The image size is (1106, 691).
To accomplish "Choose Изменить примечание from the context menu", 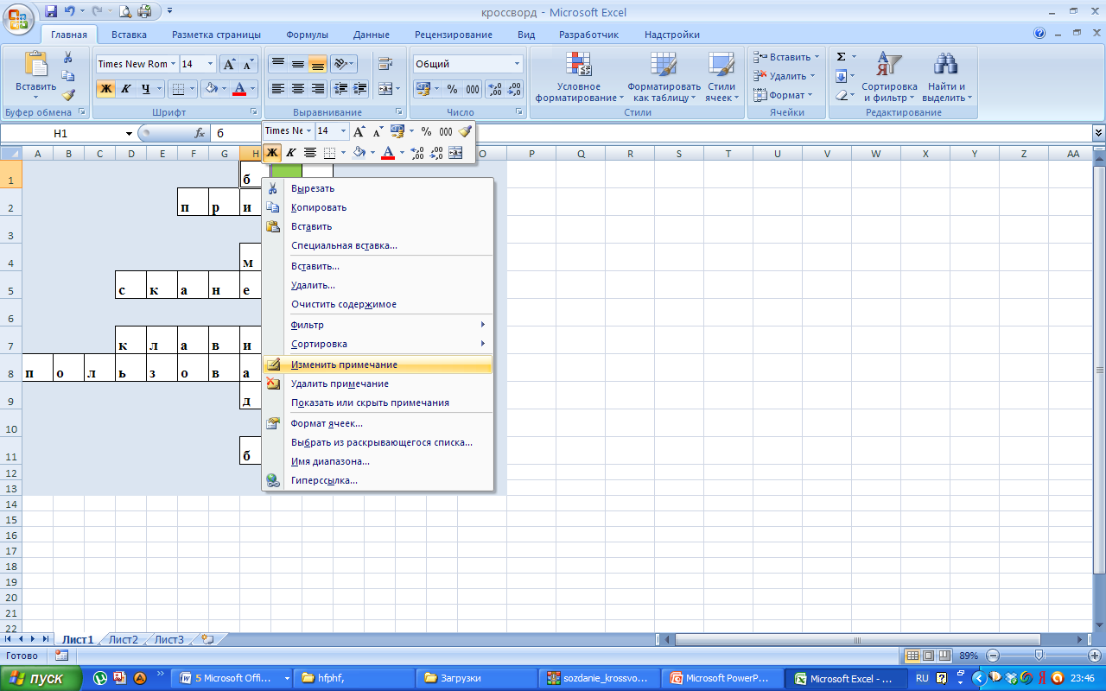I will (377, 365).
